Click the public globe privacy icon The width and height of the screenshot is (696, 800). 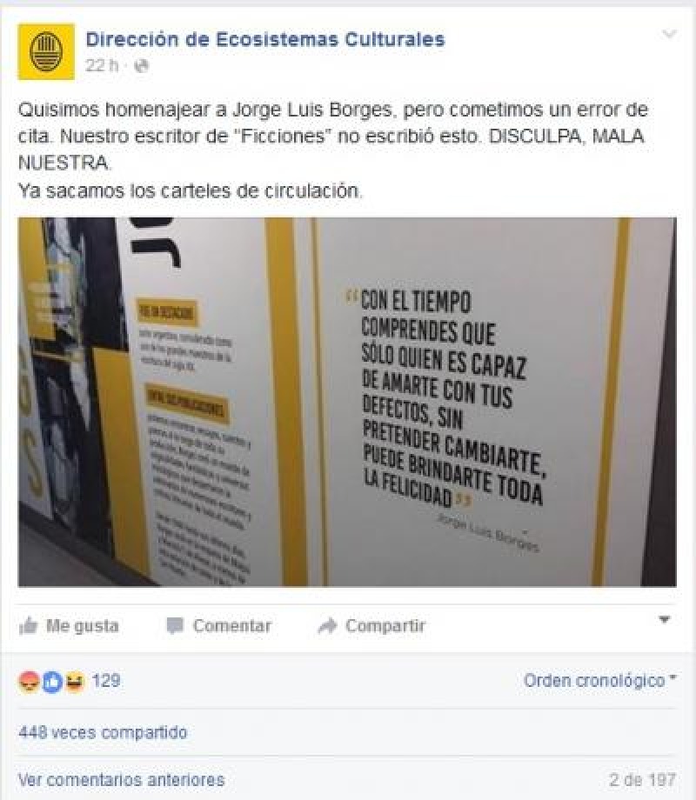[x=141, y=66]
